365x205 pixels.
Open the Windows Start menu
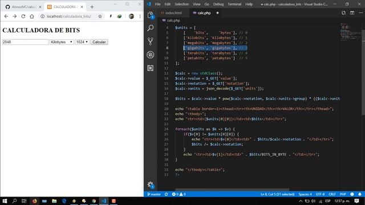(x=5, y=201)
